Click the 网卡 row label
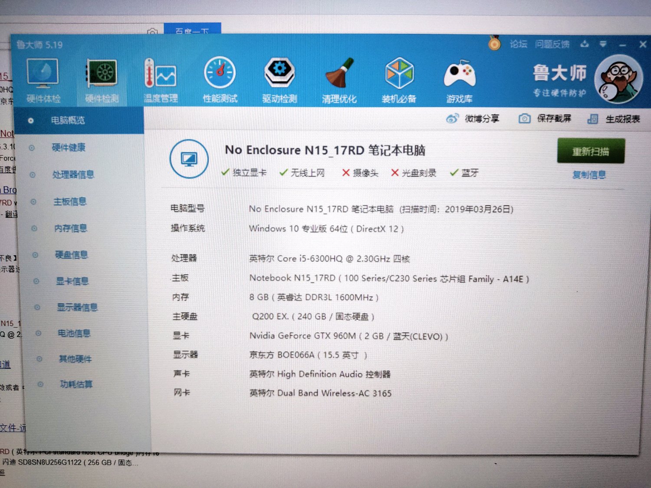This screenshot has height=488, width=651. 182,393
